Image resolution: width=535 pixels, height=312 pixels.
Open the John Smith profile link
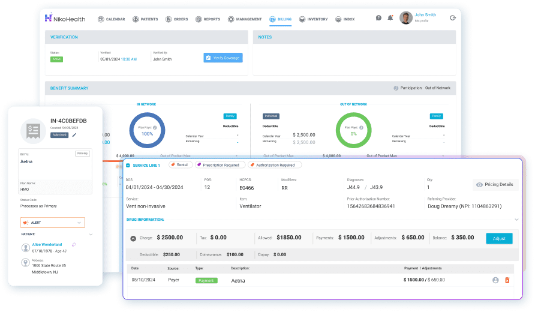coord(425,14)
